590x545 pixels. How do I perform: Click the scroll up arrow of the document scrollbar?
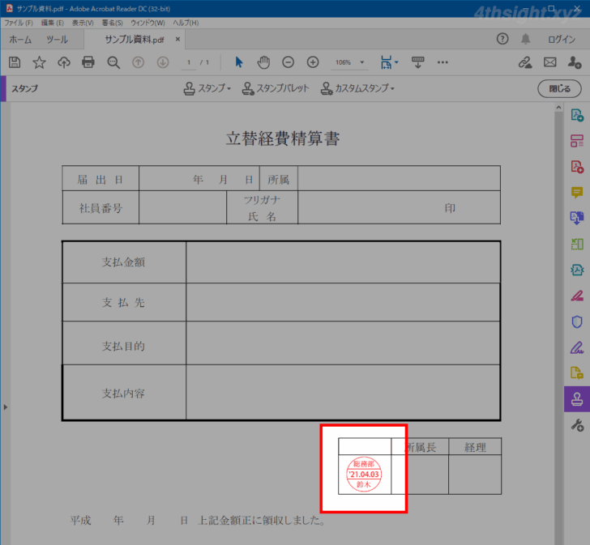point(558,108)
